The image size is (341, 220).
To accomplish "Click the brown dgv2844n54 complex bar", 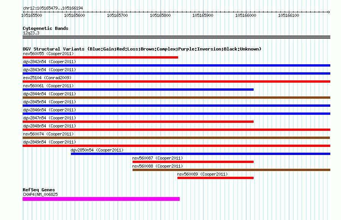I will (x=176, y=98).
